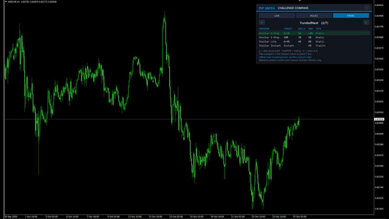Click the note 'Pick a program in the indicator inputs'
The height and width of the screenshot is (219, 389).
click(285, 54)
